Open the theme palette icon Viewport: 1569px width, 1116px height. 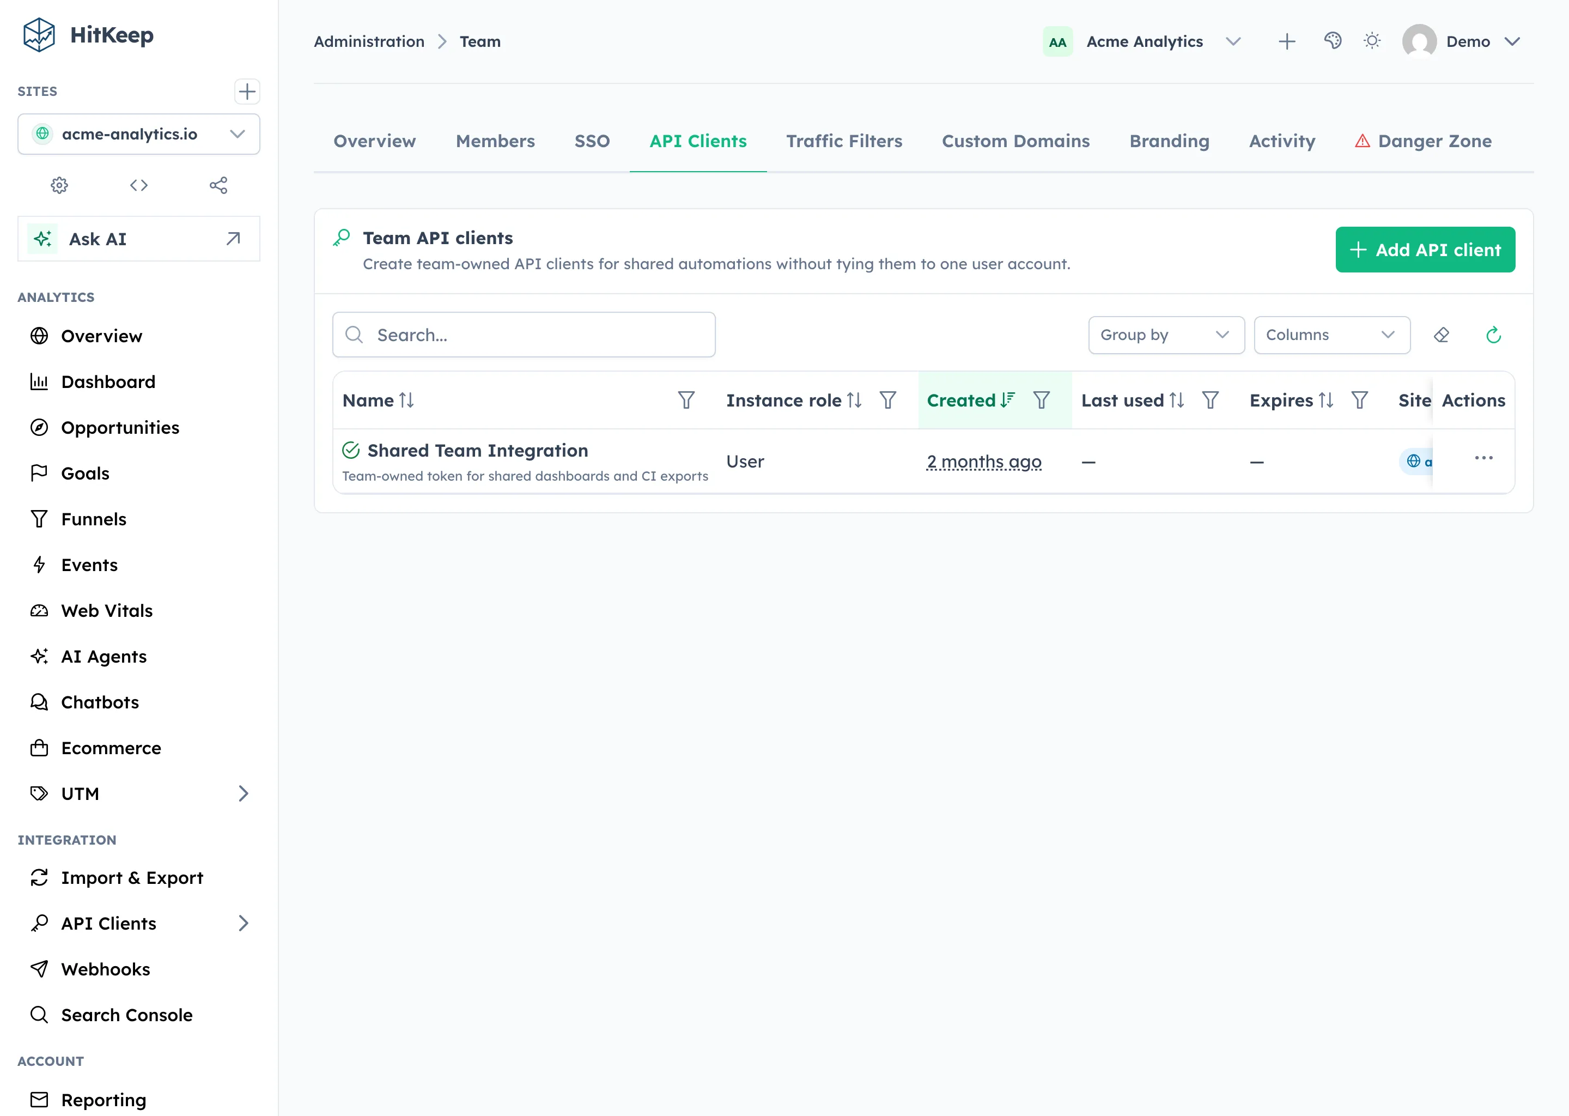click(x=1333, y=41)
